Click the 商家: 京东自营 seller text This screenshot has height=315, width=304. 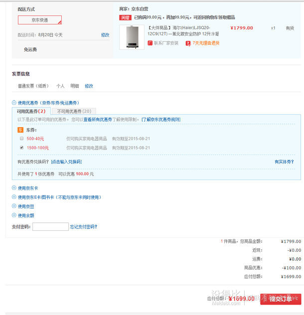pyautogui.click(x=134, y=9)
